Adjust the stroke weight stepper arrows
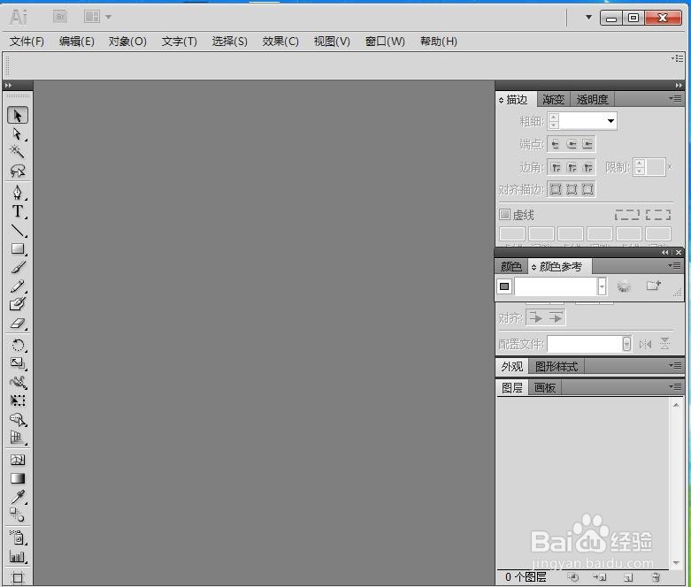691x587 pixels. 554,121
